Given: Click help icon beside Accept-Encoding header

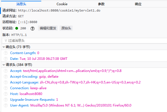Looking at the screenshot, I should [5, 77].
